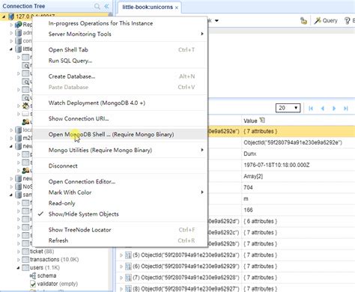This screenshot has height=292, width=355.
Task: Select Show TreeNode Locator menu item
Action: pos(121,230)
